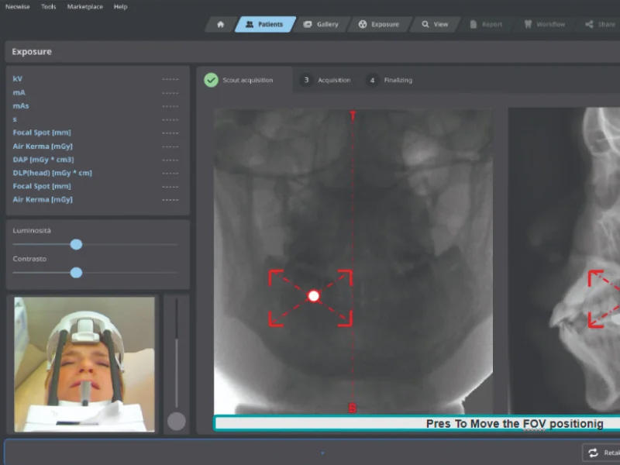
Task: Click the Home icon in navigation bar
Action: (220, 25)
